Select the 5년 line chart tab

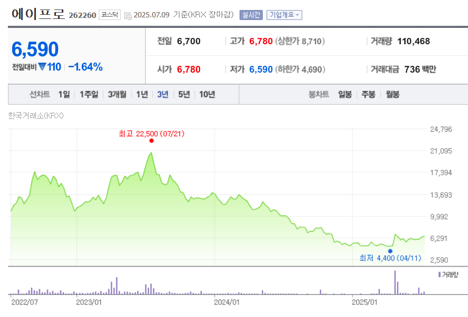[184, 94]
